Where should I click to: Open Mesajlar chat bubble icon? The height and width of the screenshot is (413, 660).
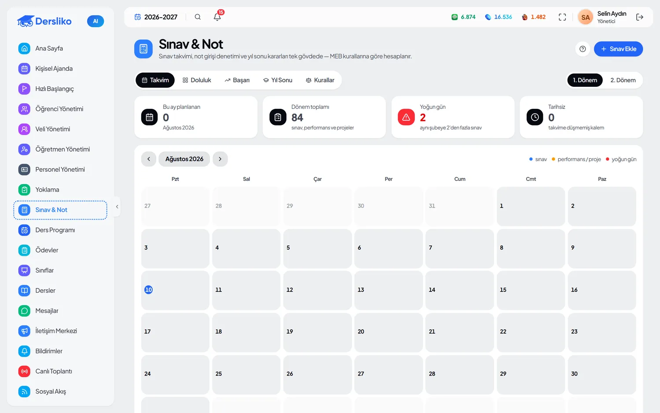[x=25, y=311]
